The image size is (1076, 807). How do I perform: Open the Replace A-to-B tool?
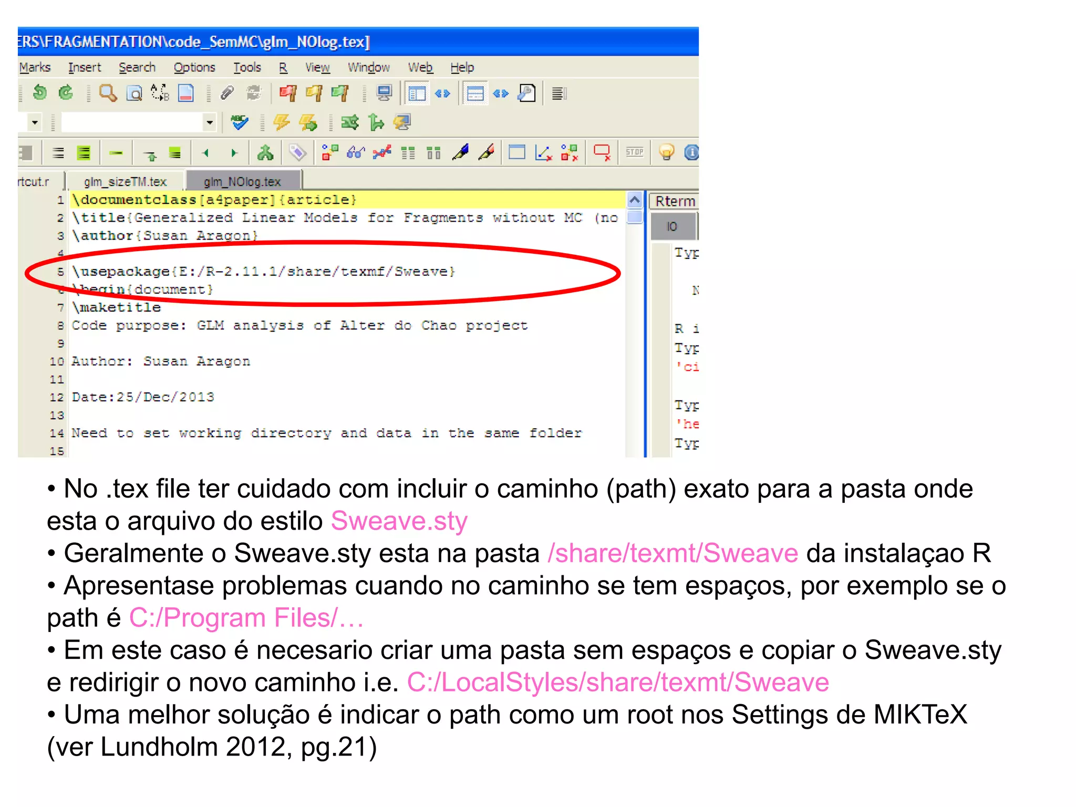click(x=160, y=94)
